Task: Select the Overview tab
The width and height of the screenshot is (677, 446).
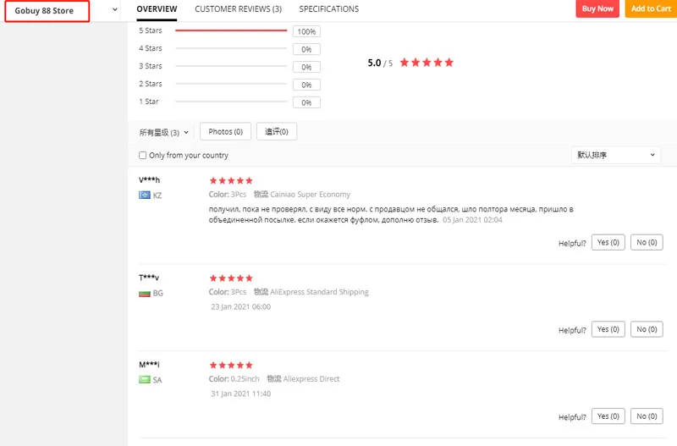Action: tap(157, 9)
